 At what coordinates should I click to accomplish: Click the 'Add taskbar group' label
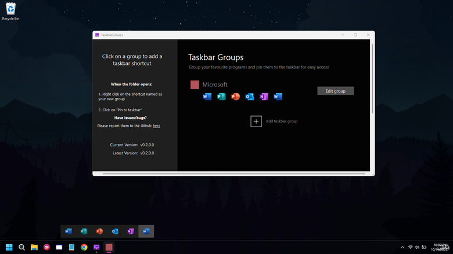pyautogui.click(x=282, y=121)
